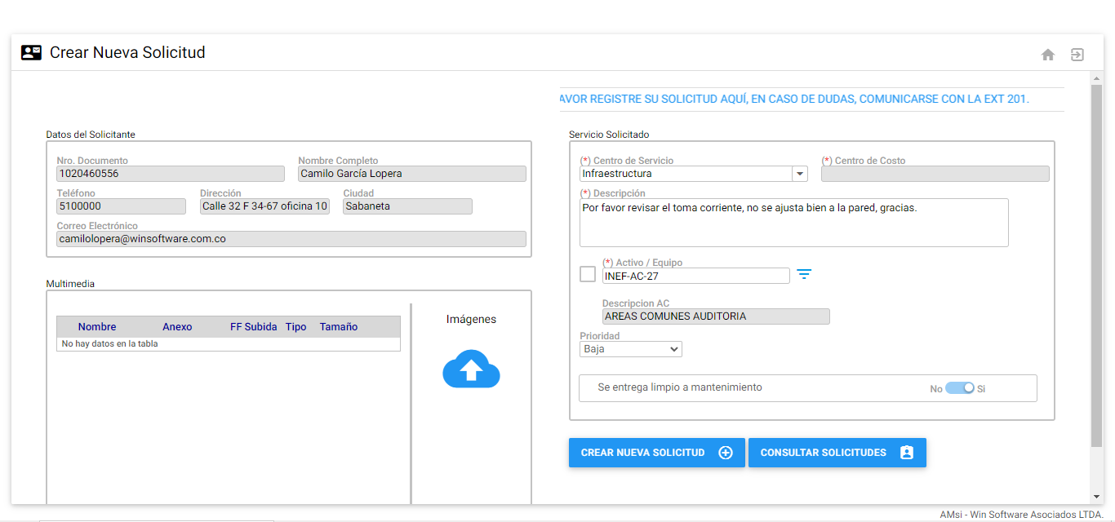Click the Consultar Solicitudes button
1115x522 pixels.
point(837,453)
